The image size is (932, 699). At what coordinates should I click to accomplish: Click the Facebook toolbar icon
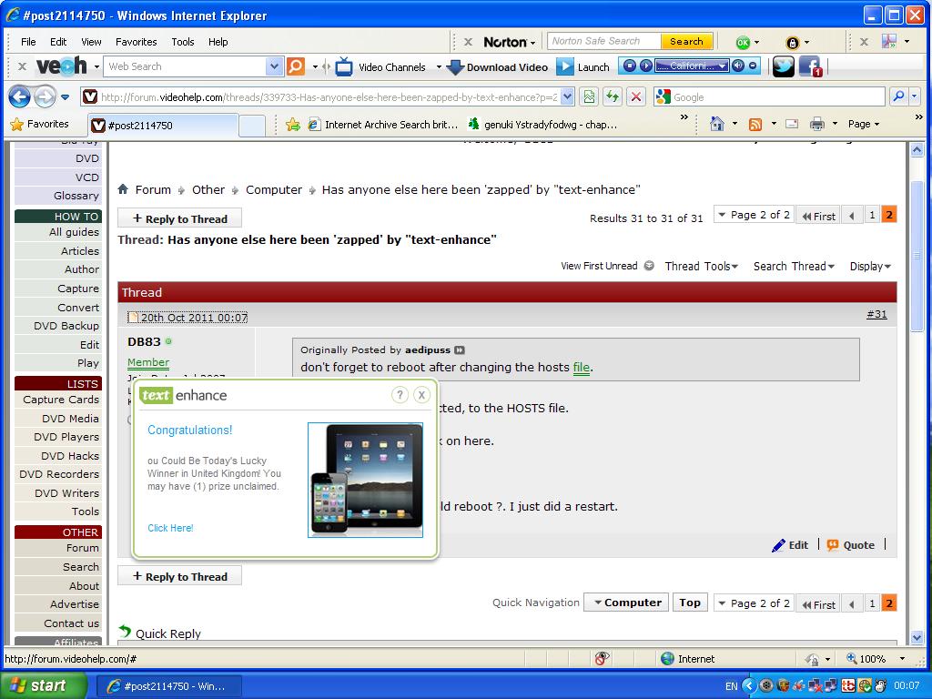point(809,66)
